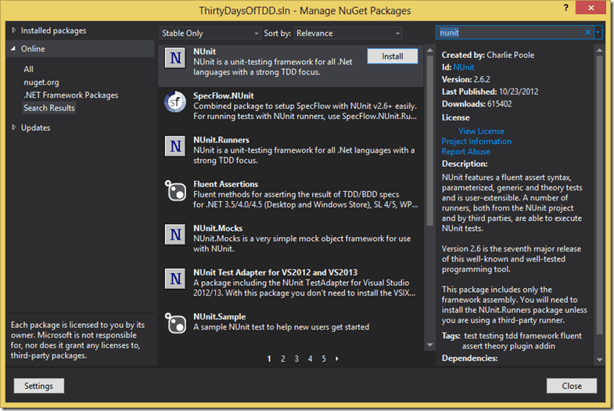Click details pane scroll up arrow

click(x=599, y=50)
